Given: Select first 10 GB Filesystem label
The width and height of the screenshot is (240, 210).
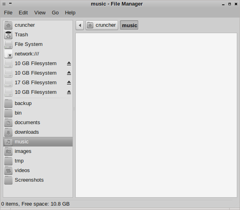Looking at the screenshot, I should click(35, 63).
